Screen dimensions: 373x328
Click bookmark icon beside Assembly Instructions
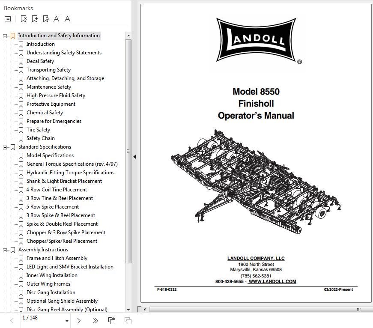tap(13, 250)
